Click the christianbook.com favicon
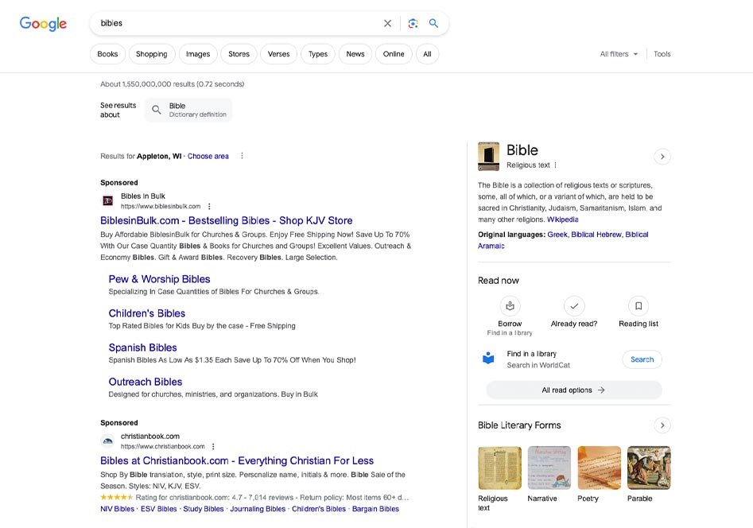Image resolution: width=753 pixels, height=528 pixels. 108,441
